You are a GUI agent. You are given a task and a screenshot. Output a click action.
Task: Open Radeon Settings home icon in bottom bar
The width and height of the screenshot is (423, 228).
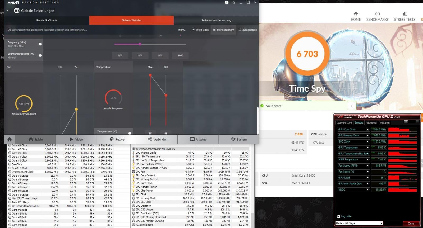point(10,139)
